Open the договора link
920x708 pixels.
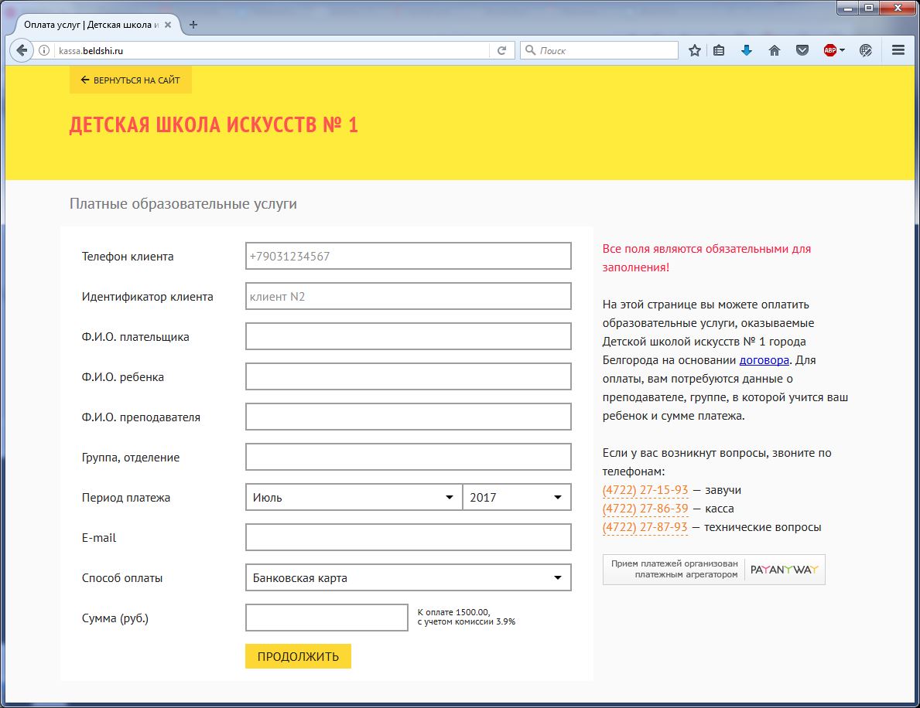[764, 360]
